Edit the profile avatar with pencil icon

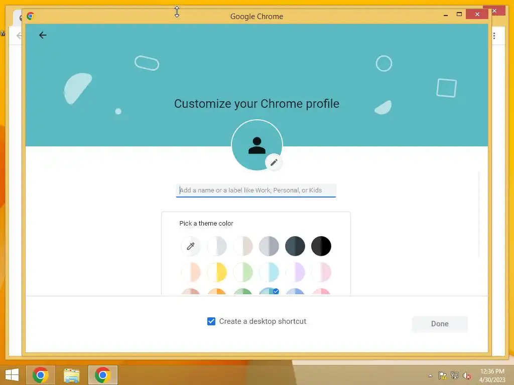pyautogui.click(x=274, y=162)
